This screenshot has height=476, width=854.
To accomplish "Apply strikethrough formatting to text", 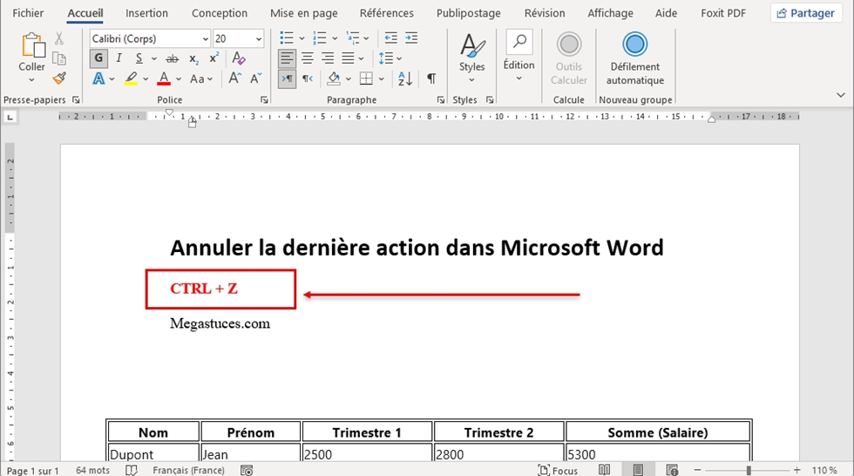I will click(x=172, y=58).
